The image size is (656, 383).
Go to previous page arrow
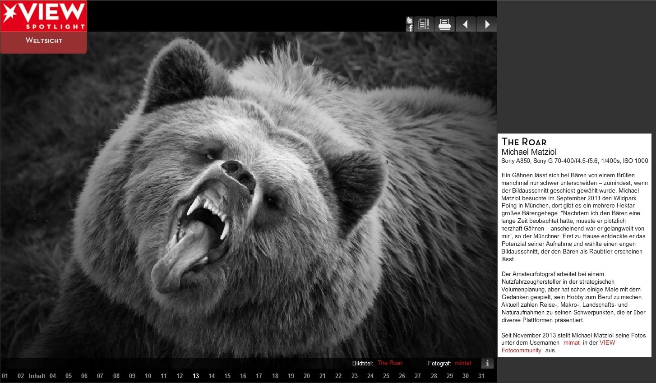(465, 24)
